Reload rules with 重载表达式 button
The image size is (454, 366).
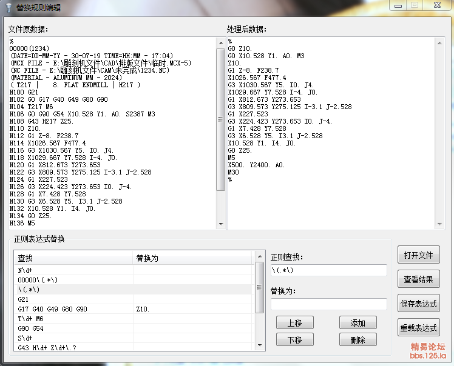[418, 328]
